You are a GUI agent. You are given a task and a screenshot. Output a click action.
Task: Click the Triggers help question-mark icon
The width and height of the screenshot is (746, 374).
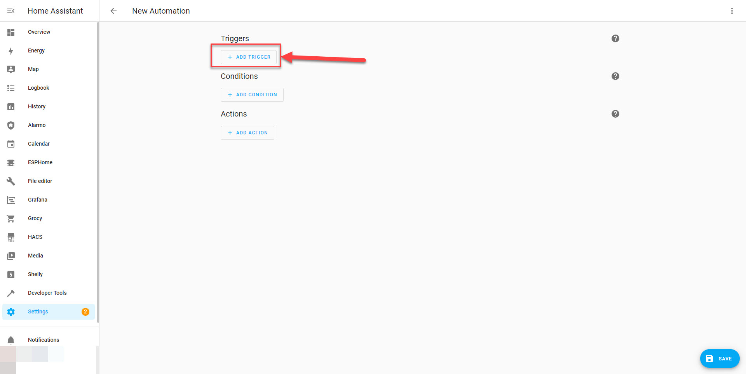(x=615, y=38)
